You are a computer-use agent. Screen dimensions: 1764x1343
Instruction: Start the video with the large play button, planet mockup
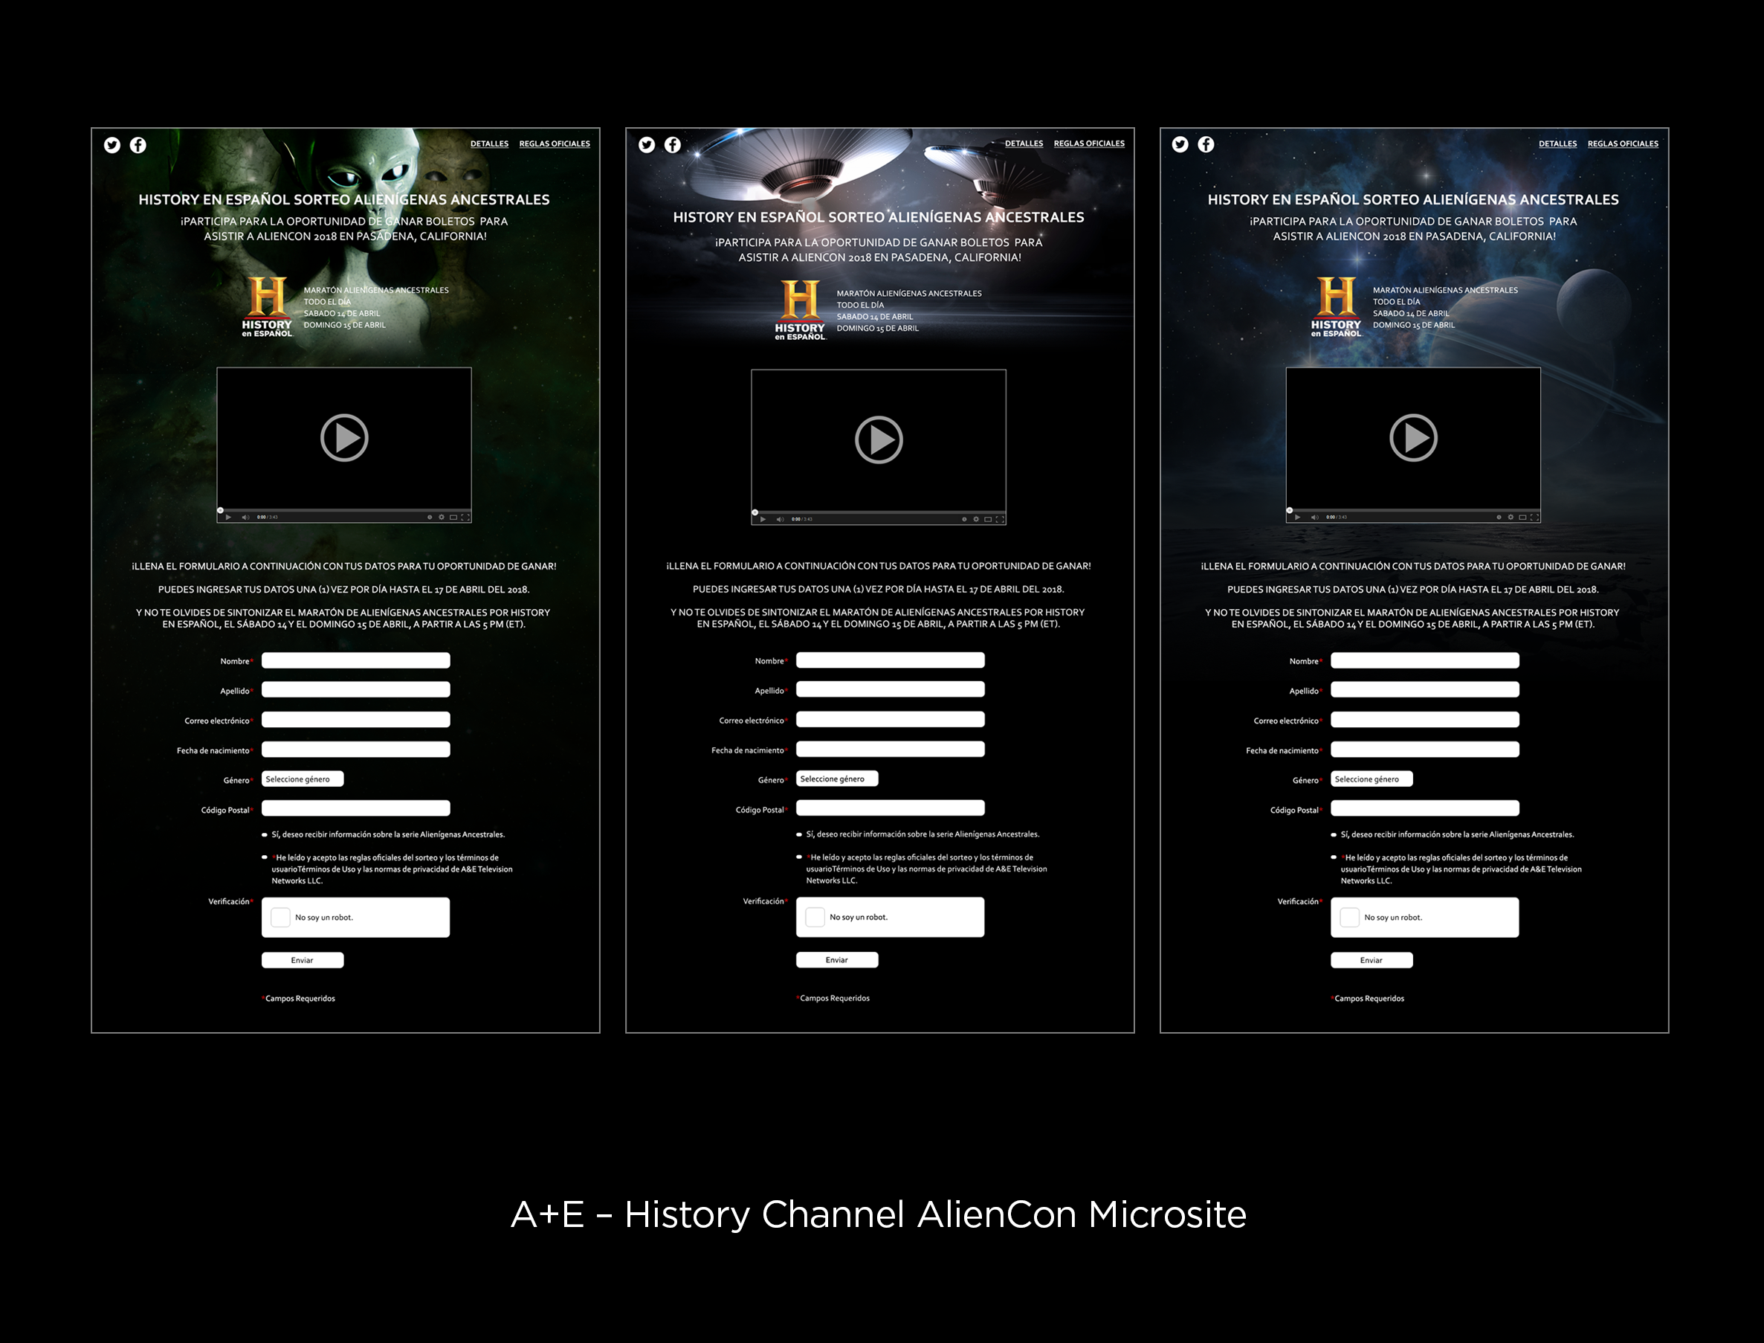click(1413, 437)
